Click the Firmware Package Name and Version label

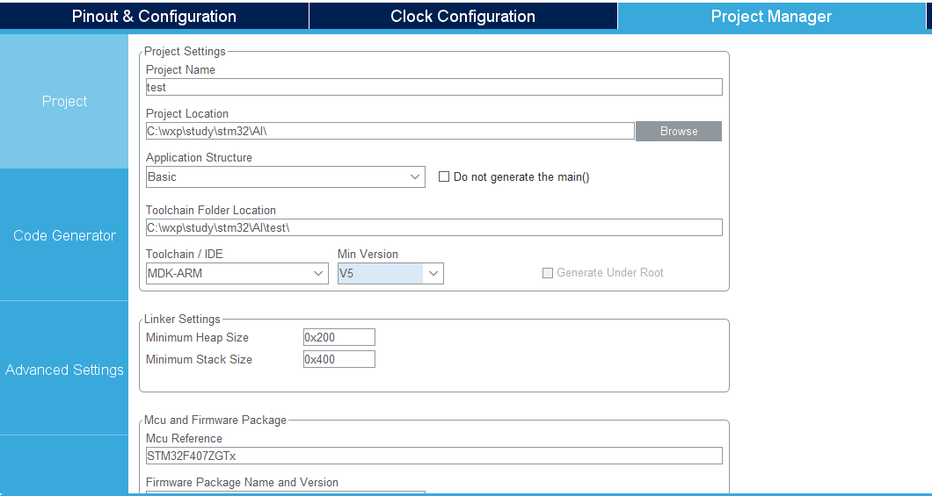point(242,482)
